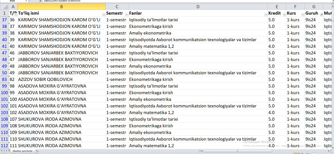Viewport: 334px width, 154px height.
Task: Click the first-sheet navigation arrow
Action: [2, 151]
